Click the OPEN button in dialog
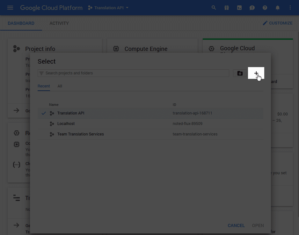 (x=258, y=225)
